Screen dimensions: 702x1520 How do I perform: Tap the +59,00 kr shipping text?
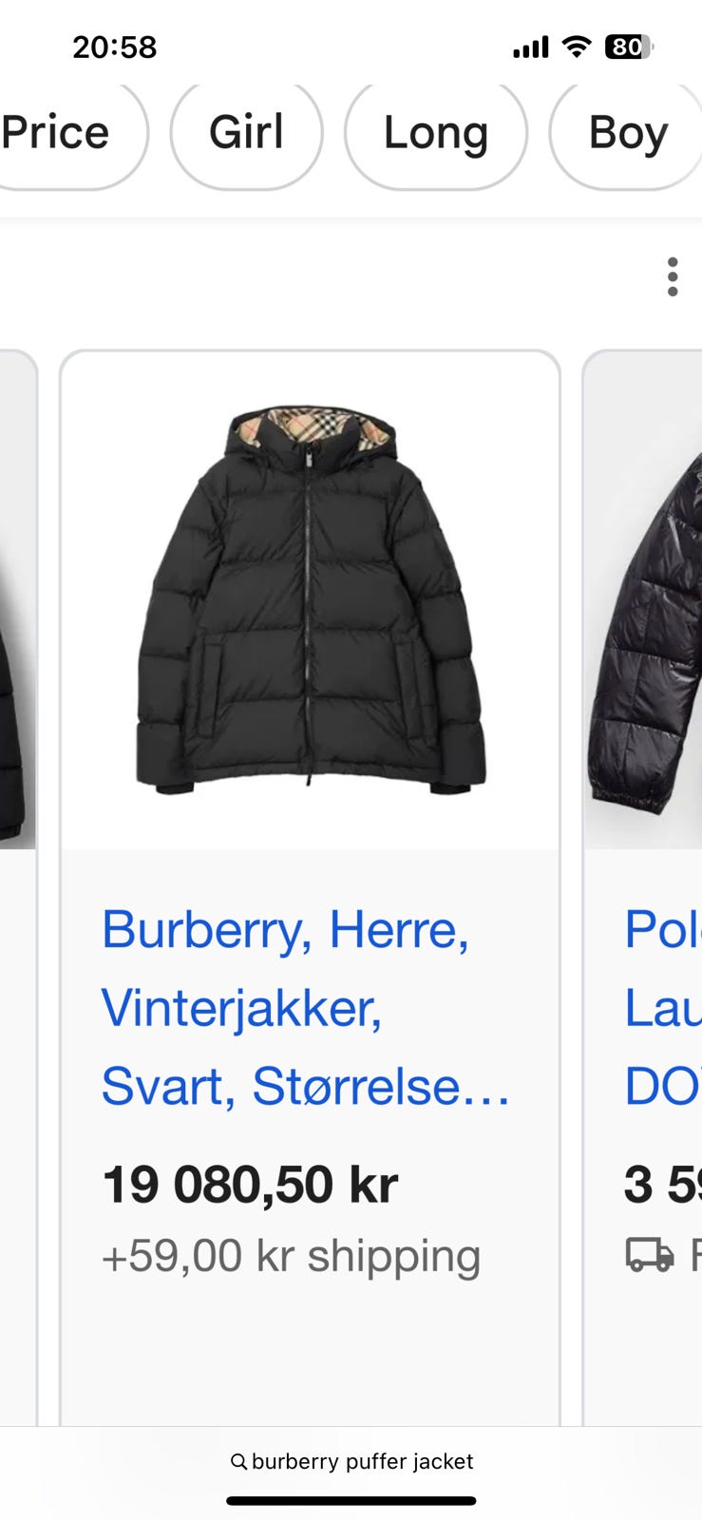[292, 1256]
